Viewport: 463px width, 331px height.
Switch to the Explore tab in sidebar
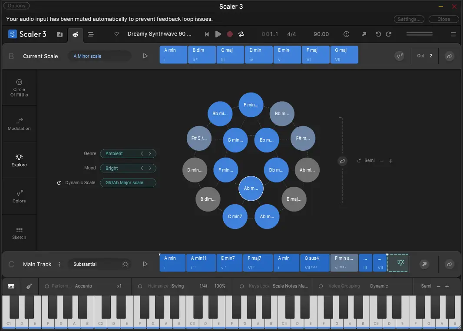(19, 160)
